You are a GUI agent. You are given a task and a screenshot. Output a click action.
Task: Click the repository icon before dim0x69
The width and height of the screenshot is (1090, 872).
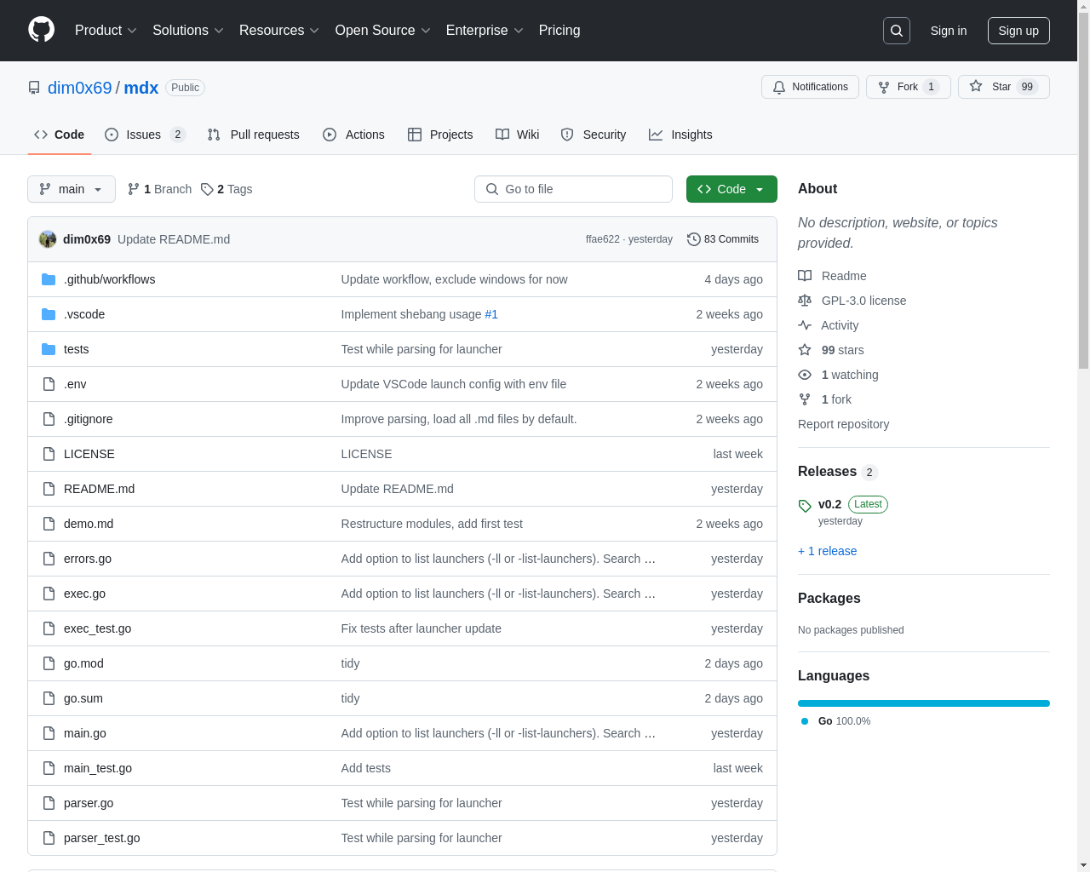pyautogui.click(x=34, y=88)
